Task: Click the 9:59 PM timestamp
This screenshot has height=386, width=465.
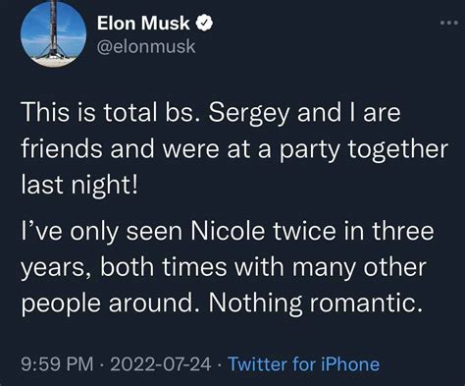Action: (57, 364)
